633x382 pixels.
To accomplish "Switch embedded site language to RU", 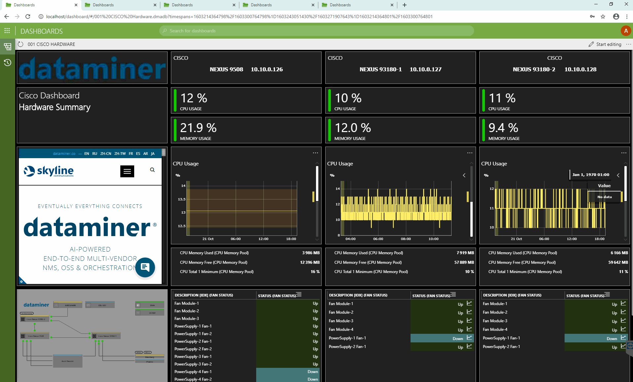I will coord(95,154).
